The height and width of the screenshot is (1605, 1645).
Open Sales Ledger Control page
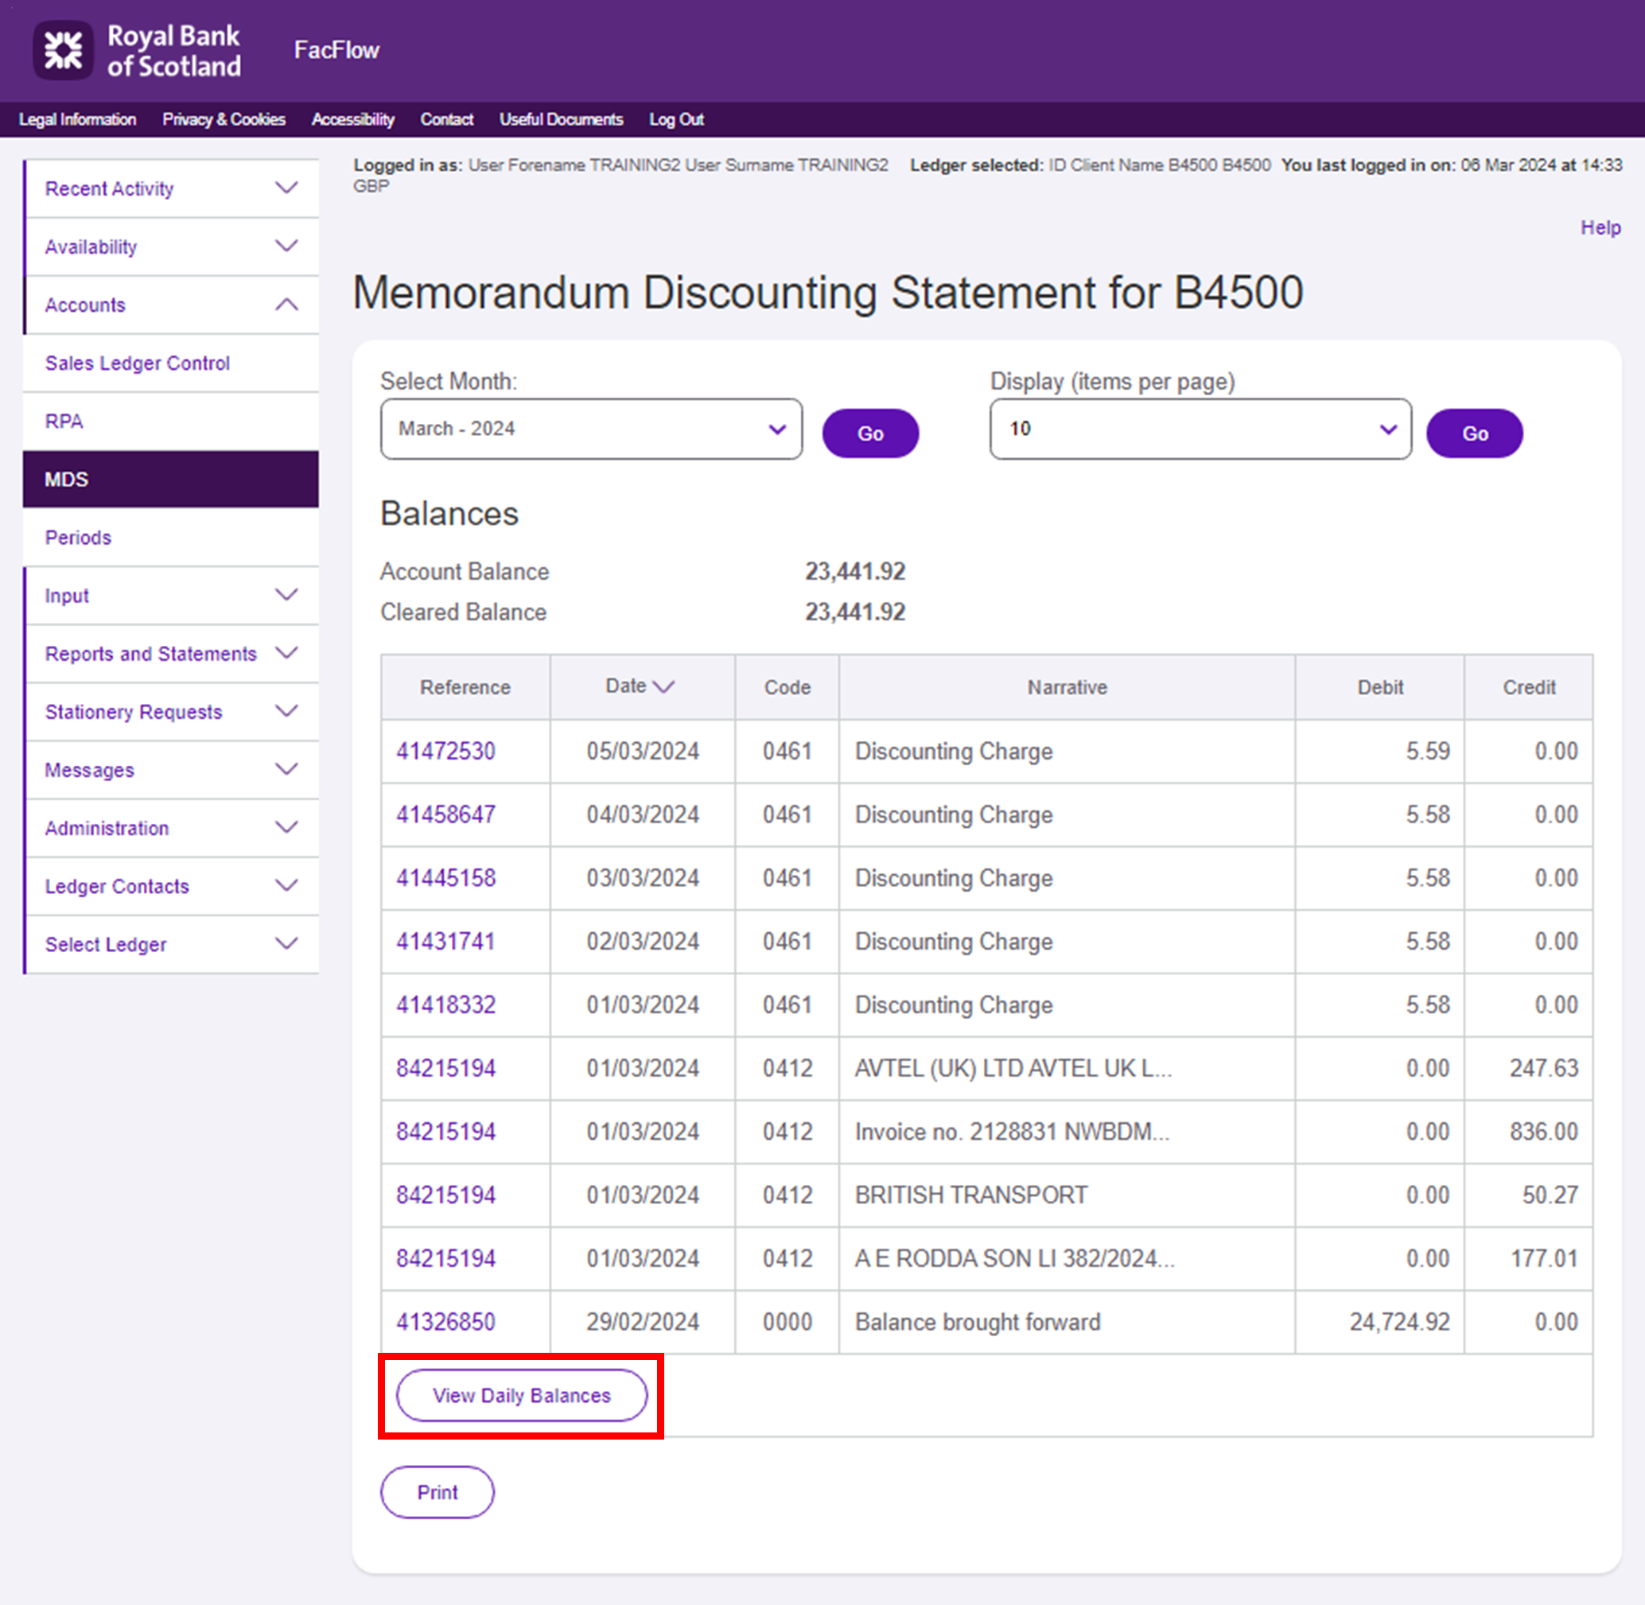(x=138, y=363)
